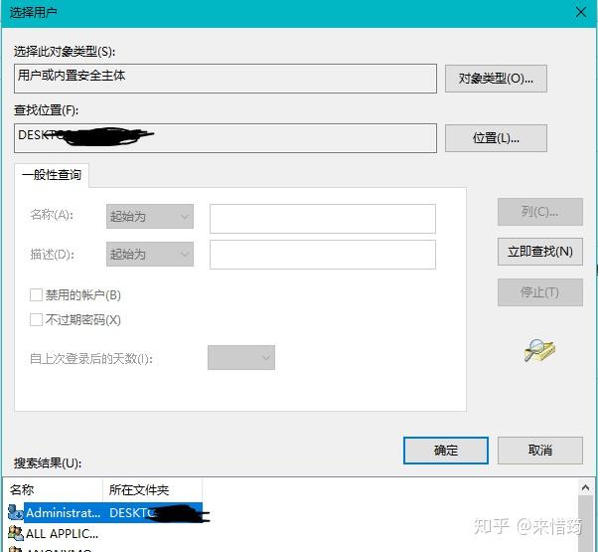
Task: Click the 对象类型(O)... button
Action: [496, 79]
